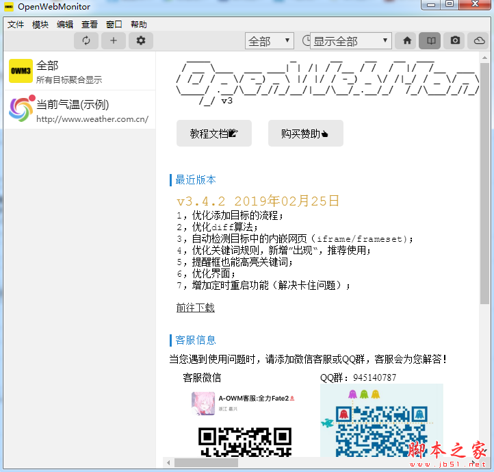
Task: Click the http://www.weather.com.cn/ URL text
Action: click(92, 119)
